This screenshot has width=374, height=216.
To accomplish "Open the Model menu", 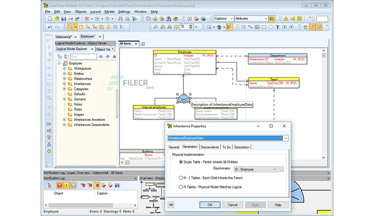I will tap(109, 12).
